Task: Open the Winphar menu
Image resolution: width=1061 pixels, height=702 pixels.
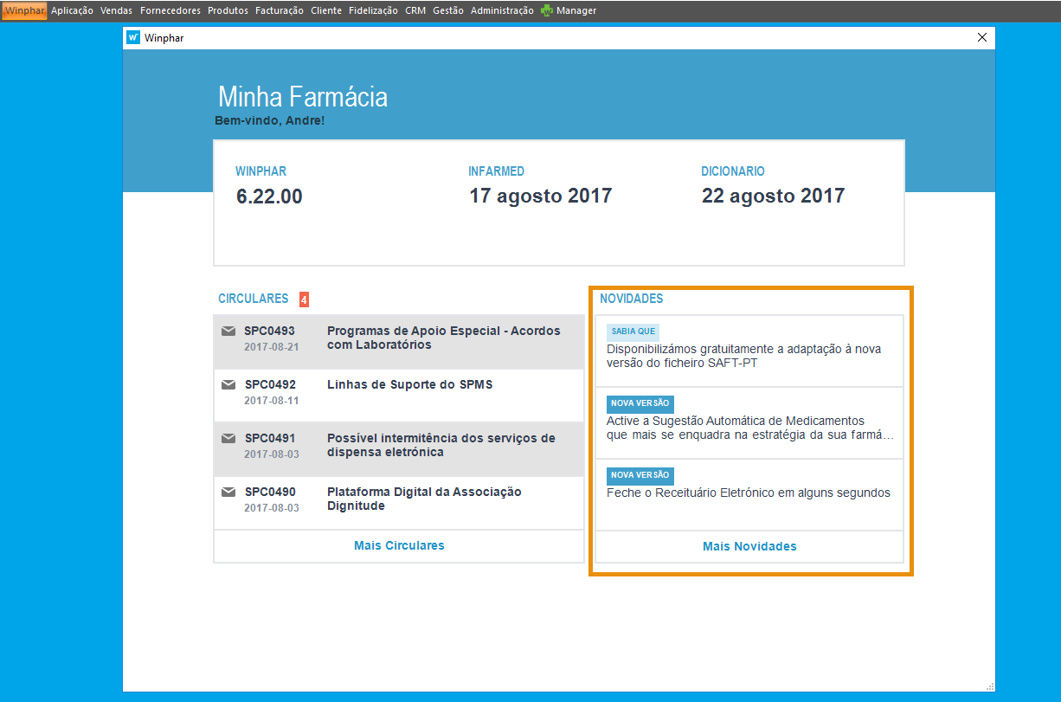Action: pos(24,10)
